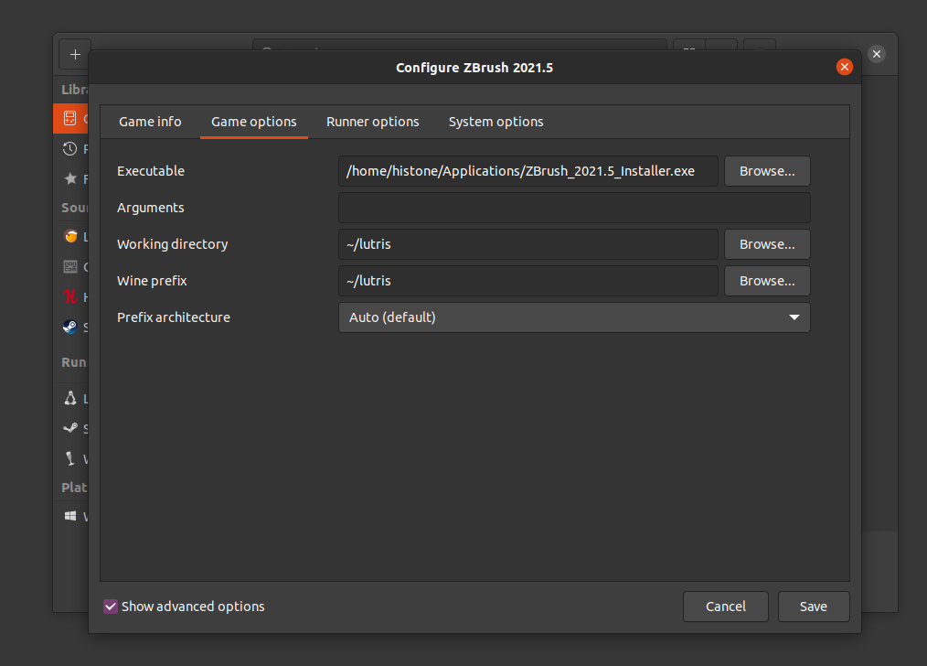927x666 pixels.
Task: Close the Configure ZBrush dialog
Action: (x=844, y=67)
